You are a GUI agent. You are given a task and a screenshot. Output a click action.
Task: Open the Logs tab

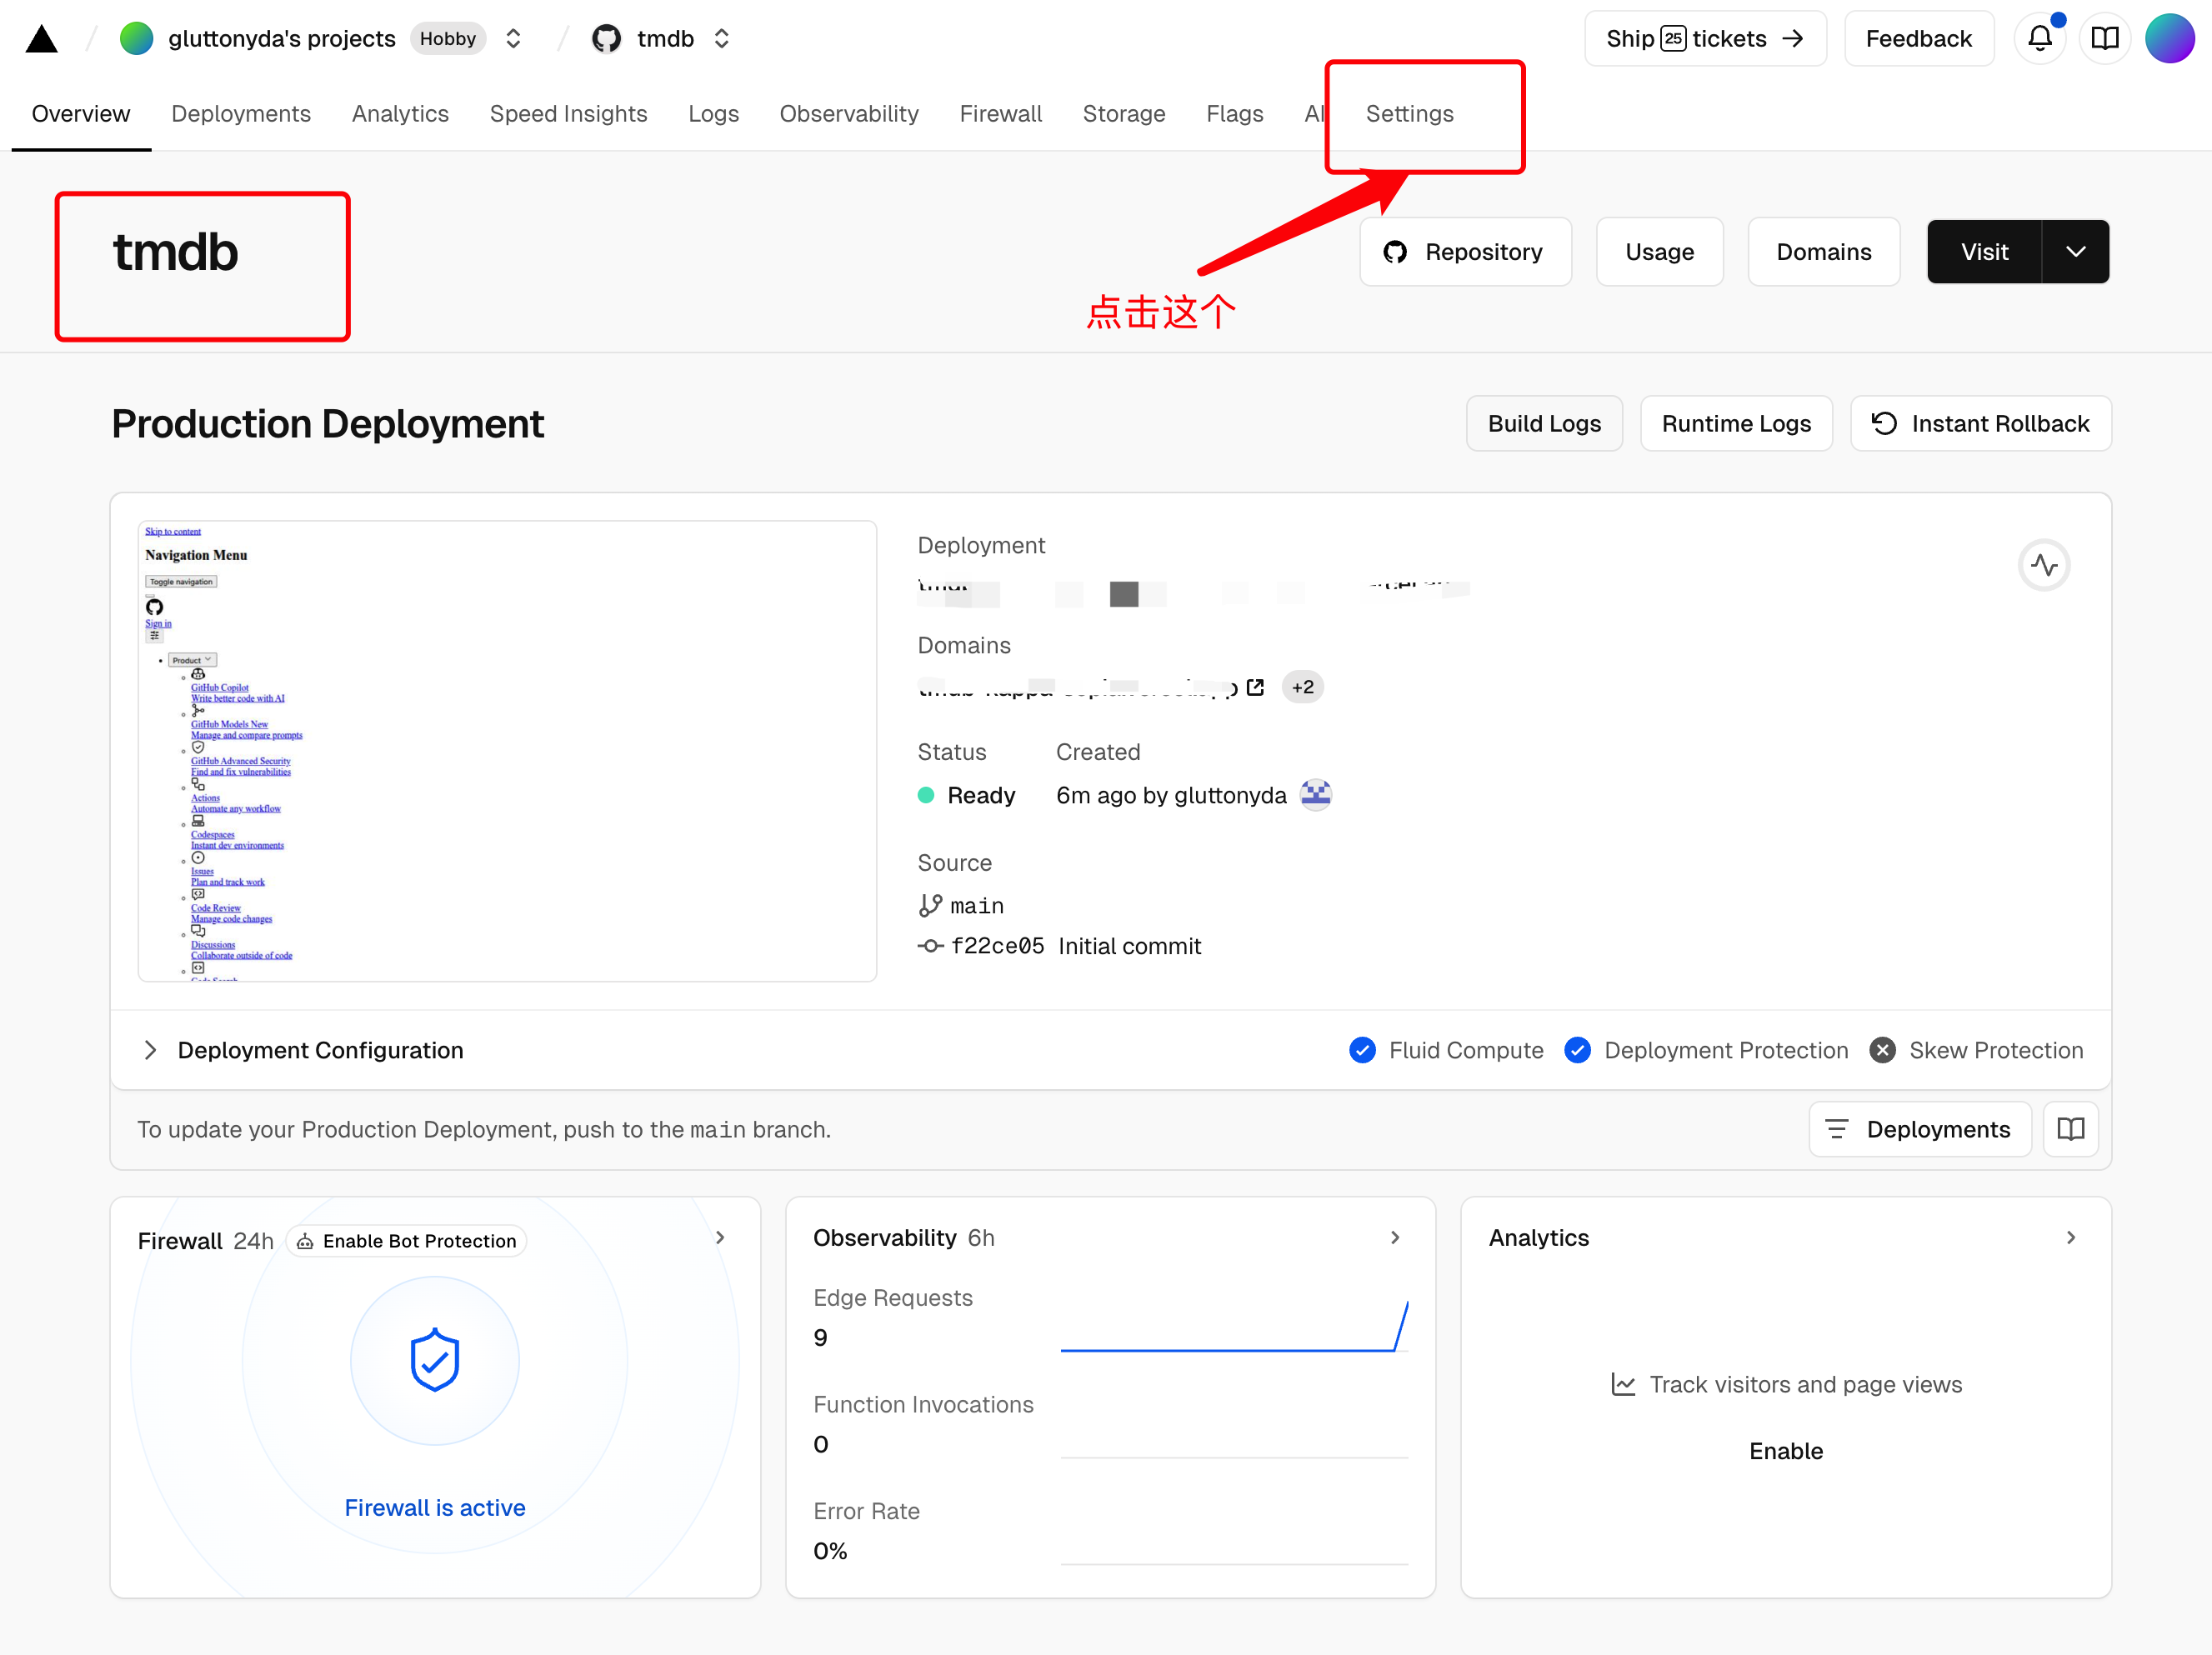click(x=713, y=114)
